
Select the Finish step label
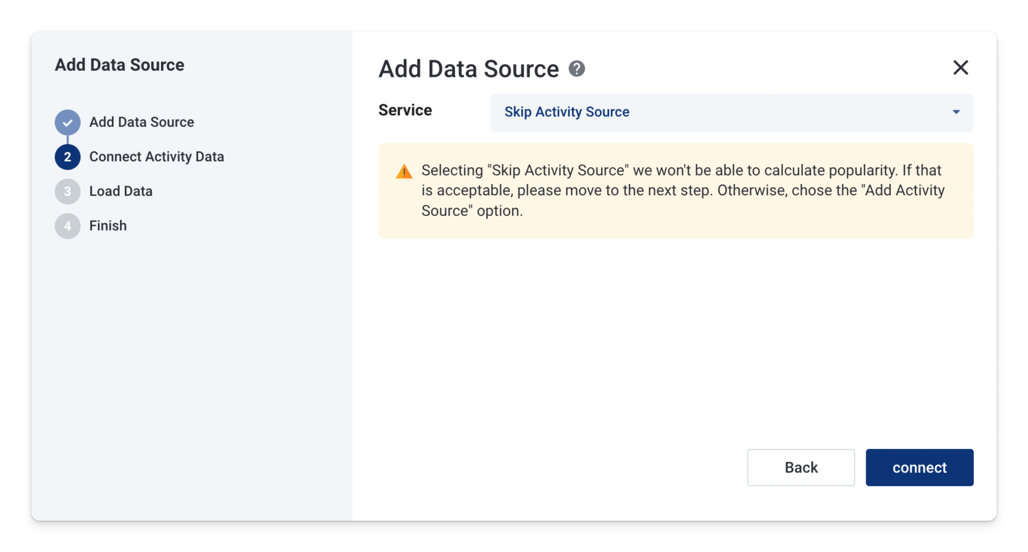[108, 226]
